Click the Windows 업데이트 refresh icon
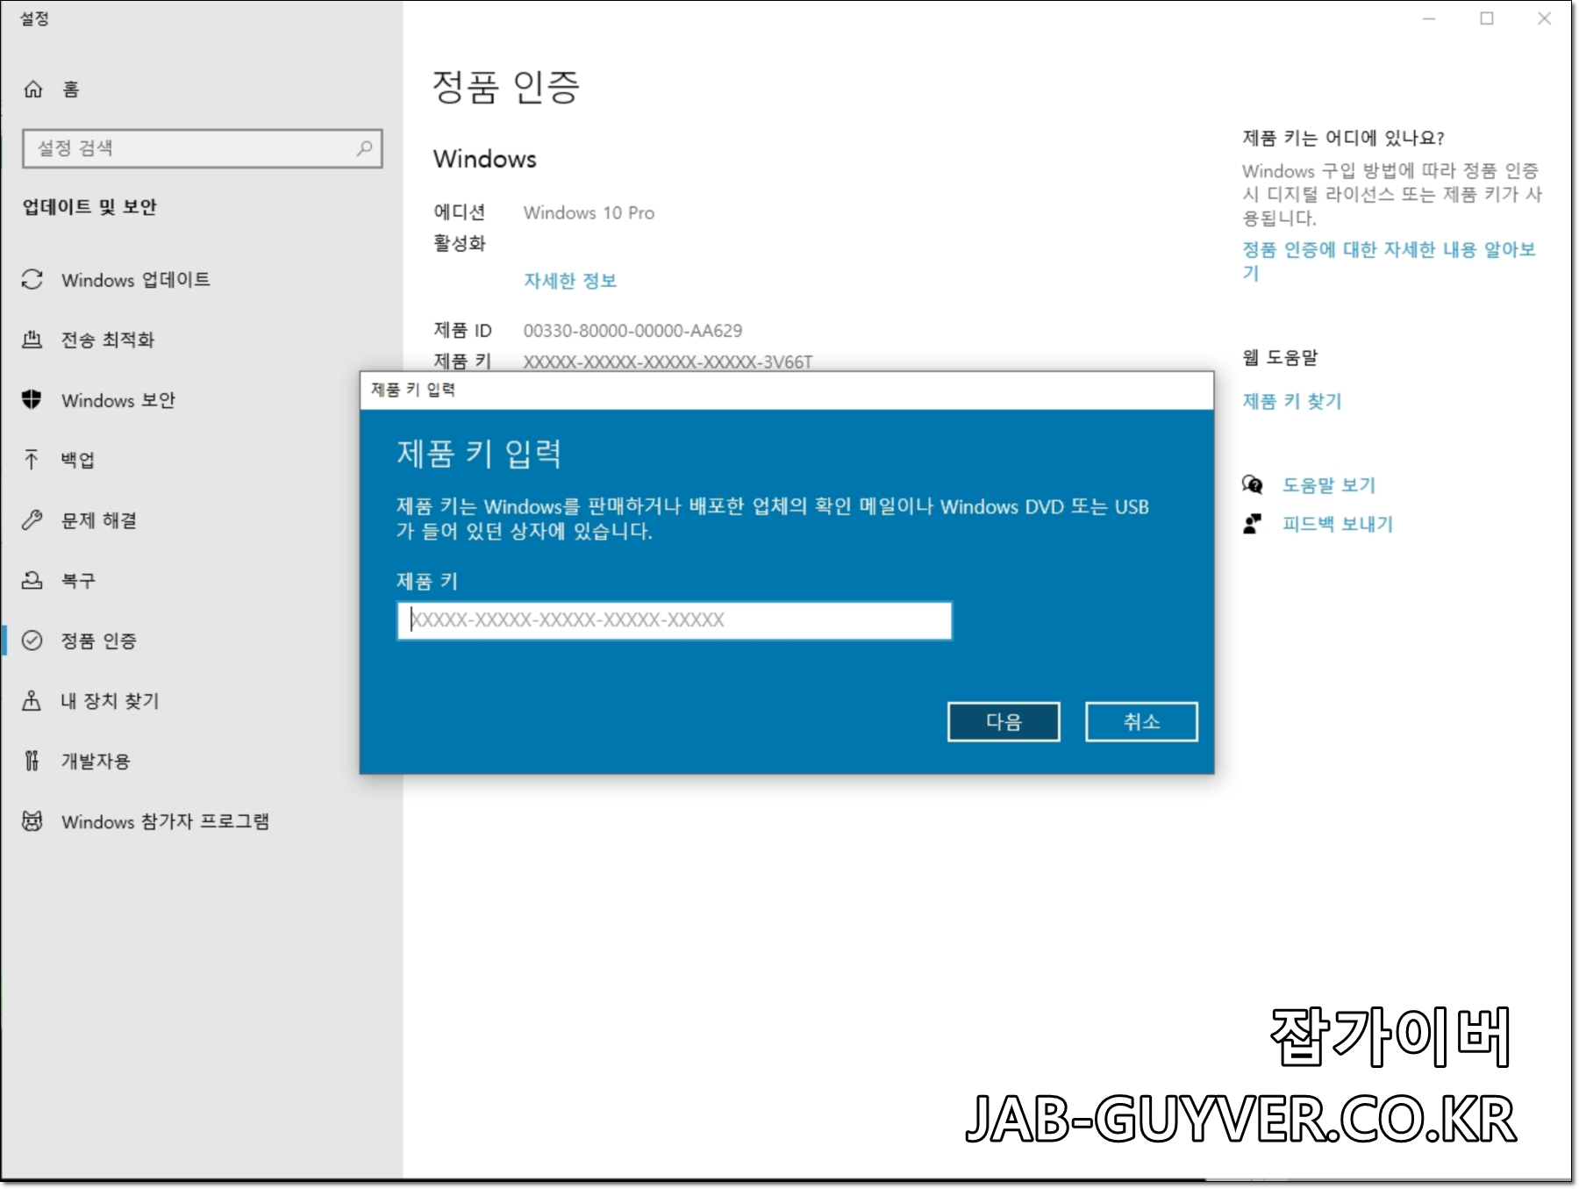The width and height of the screenshot is (1579, 1189). click(32, 279)
